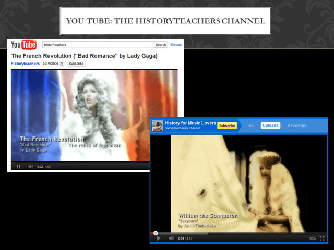Click the gray Subscribe button under the title
The width and height of the screenshot is (334, 250).
76,64
